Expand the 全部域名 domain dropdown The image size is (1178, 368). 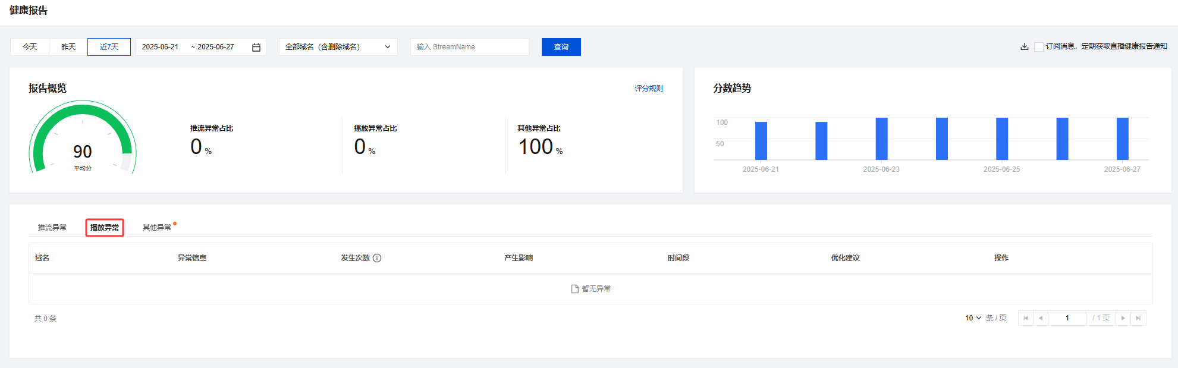point(338,47)
